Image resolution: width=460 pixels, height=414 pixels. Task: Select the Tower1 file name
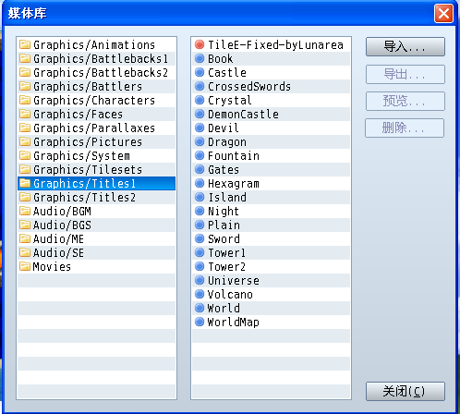point(227,253)
